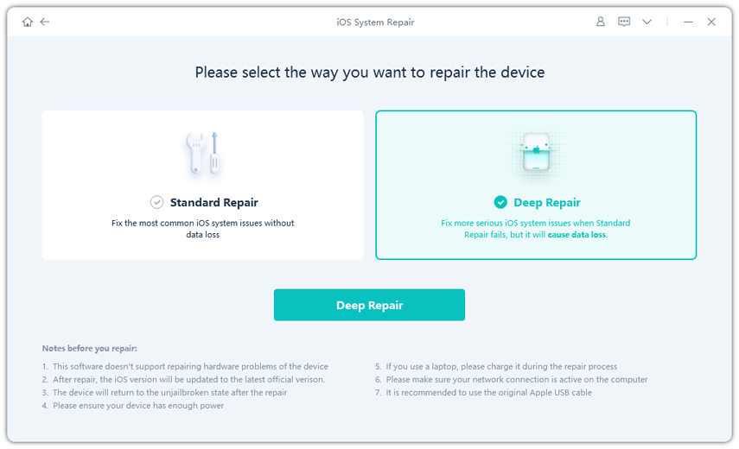Go to the home screen icon
The width and height of the screenshot is (739, 449).
[x=28, y=22]
